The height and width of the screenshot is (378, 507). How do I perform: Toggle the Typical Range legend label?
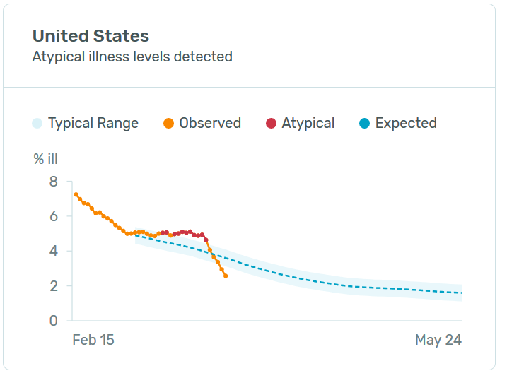point(93,124)
